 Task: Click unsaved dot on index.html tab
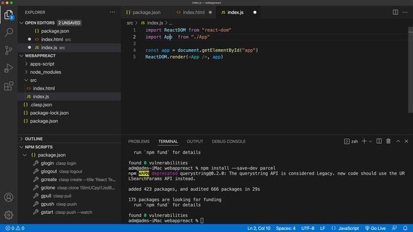210,12
